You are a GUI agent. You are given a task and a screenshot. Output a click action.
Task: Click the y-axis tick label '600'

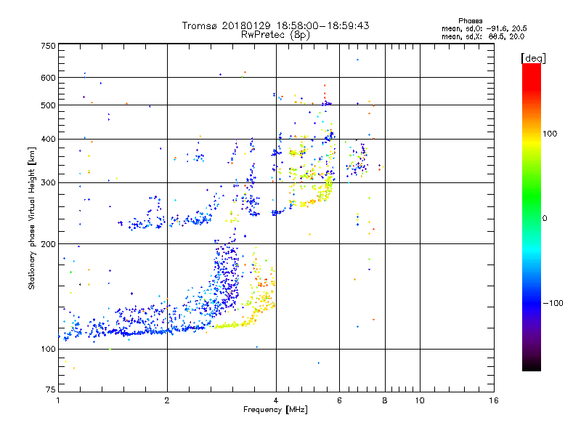(49, 78)
